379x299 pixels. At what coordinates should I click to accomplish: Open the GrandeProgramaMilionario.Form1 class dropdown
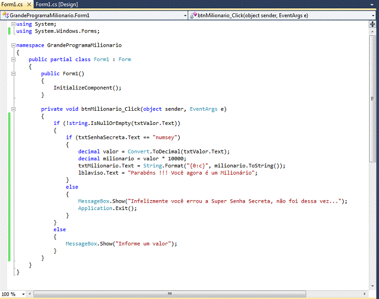pos(185,16)
